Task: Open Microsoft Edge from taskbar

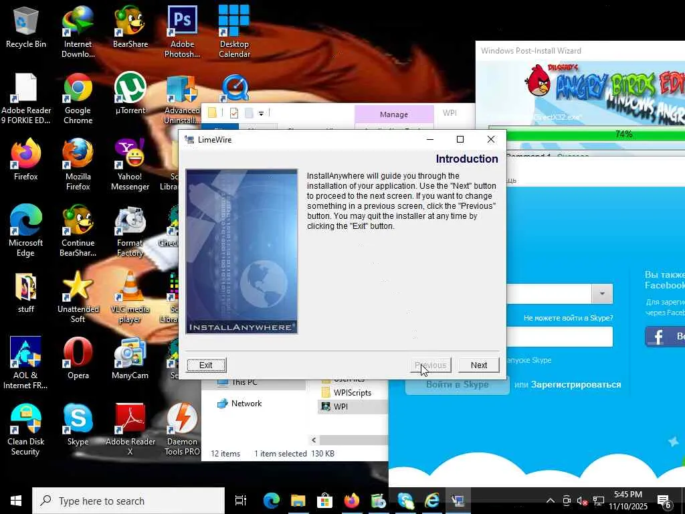Action: pos(271,501)
